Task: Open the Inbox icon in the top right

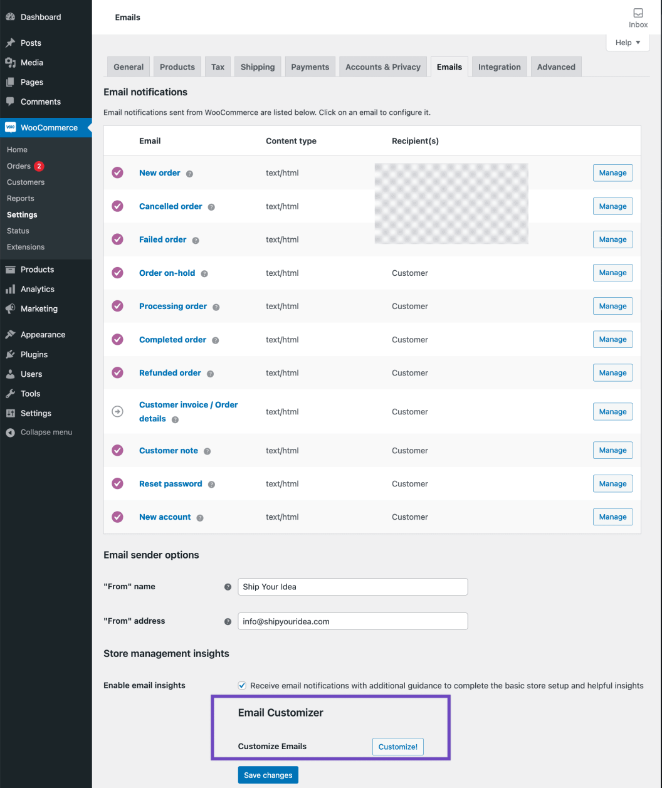Action: pyautogui.click(x=638, y=13)
